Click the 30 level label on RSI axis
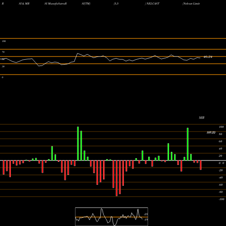The height and width of the screenshot is (226, 226). click(x=3, y=66)
